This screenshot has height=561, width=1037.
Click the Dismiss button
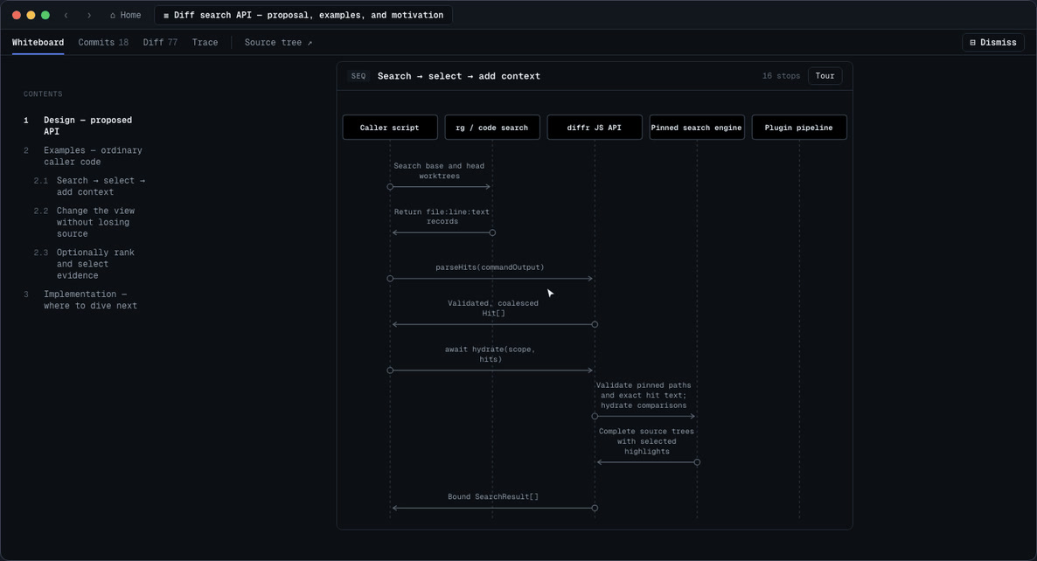[x=993, y=42]
